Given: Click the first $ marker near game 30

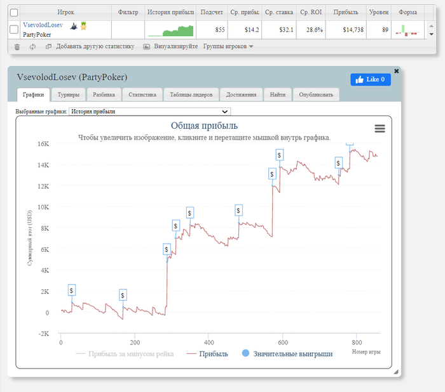Looking at the screenshot, I should (x=71, y=291).
